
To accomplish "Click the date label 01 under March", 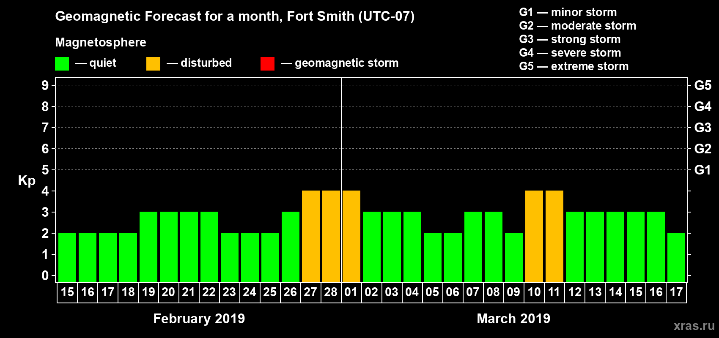I will coord(351,292).
